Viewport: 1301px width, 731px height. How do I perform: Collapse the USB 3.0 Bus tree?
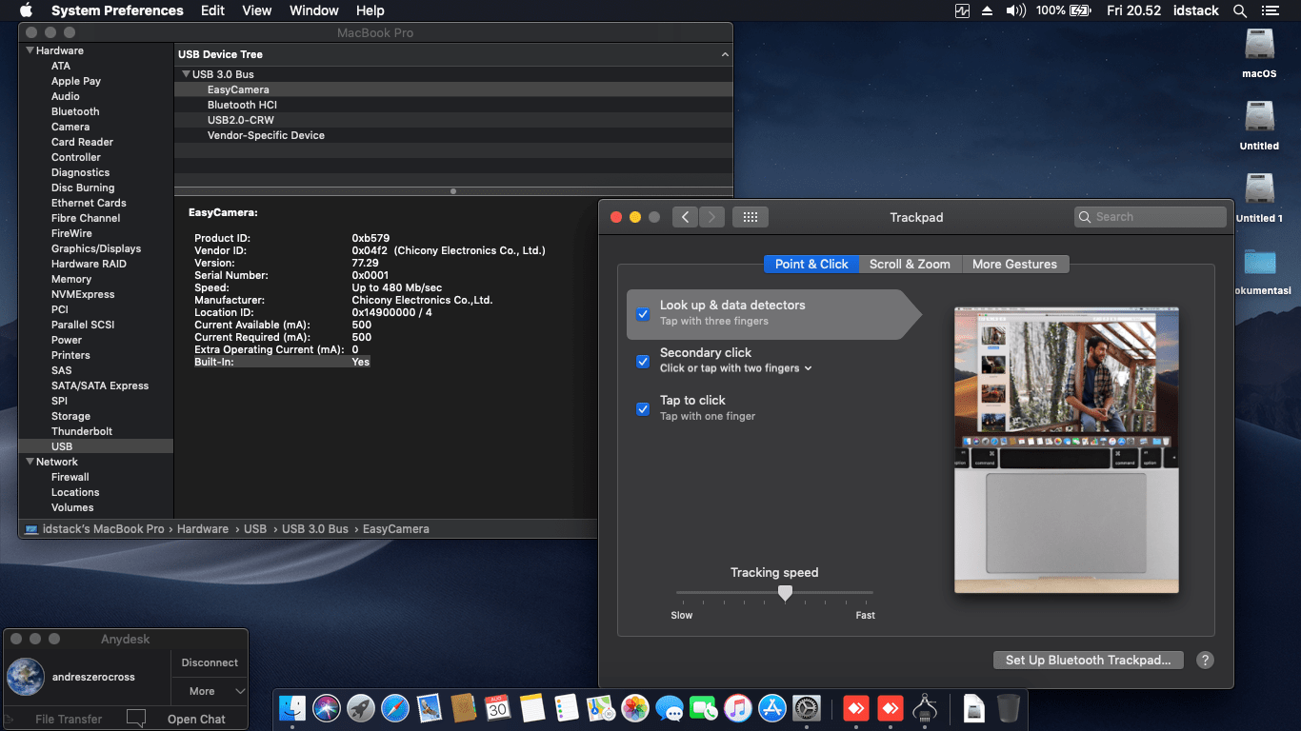tap(186, 74)
